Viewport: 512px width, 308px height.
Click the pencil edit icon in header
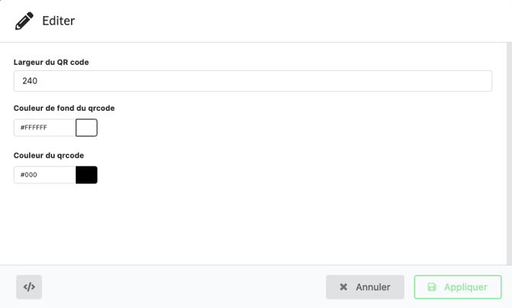tap(24, 21)
